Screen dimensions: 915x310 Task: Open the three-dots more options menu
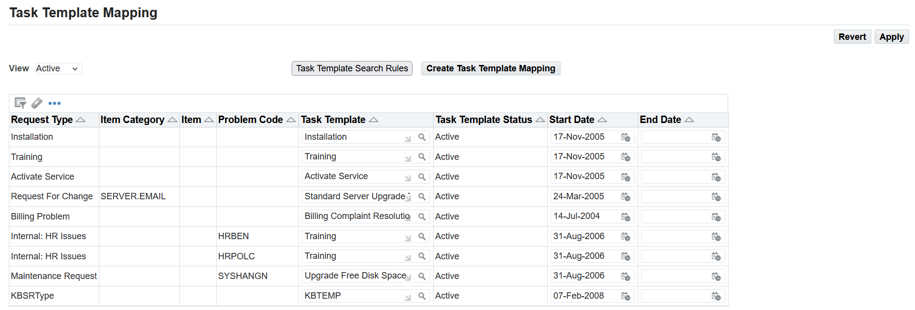(x=55, y=103)
